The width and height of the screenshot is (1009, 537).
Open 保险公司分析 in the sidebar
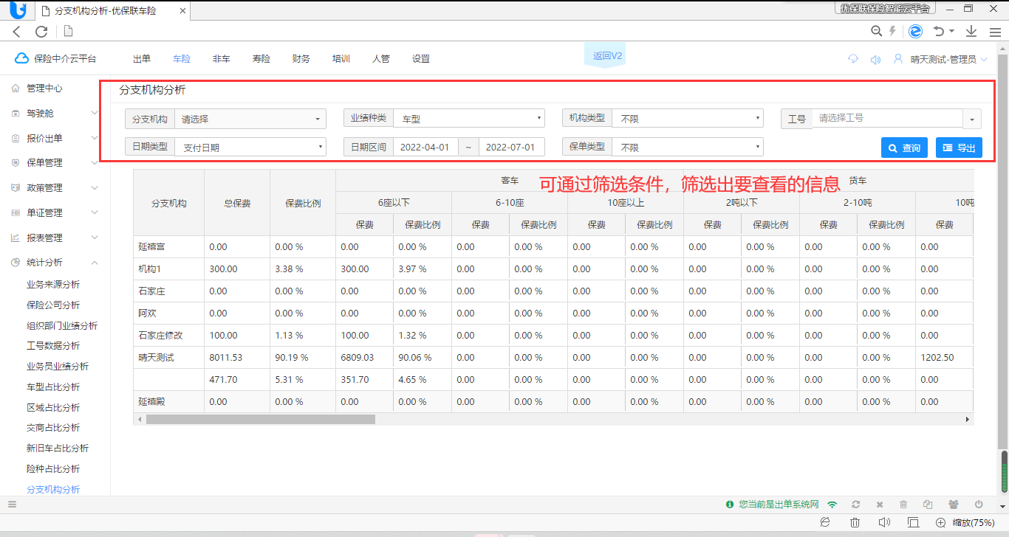[53, 305]
